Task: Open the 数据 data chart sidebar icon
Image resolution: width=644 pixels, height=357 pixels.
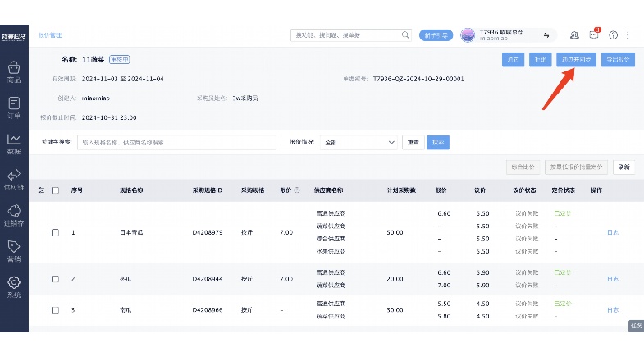Action: click(x=14, y=144)
